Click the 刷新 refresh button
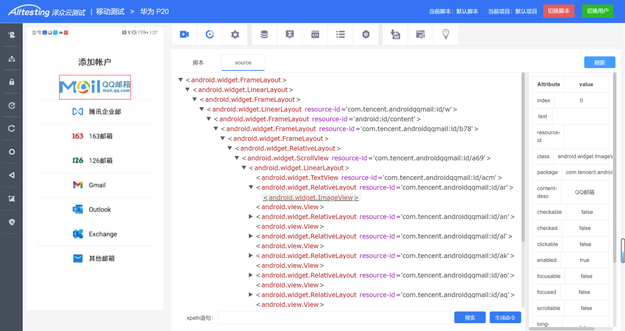This screenshot has height=331, width=625. coord(599,63)
